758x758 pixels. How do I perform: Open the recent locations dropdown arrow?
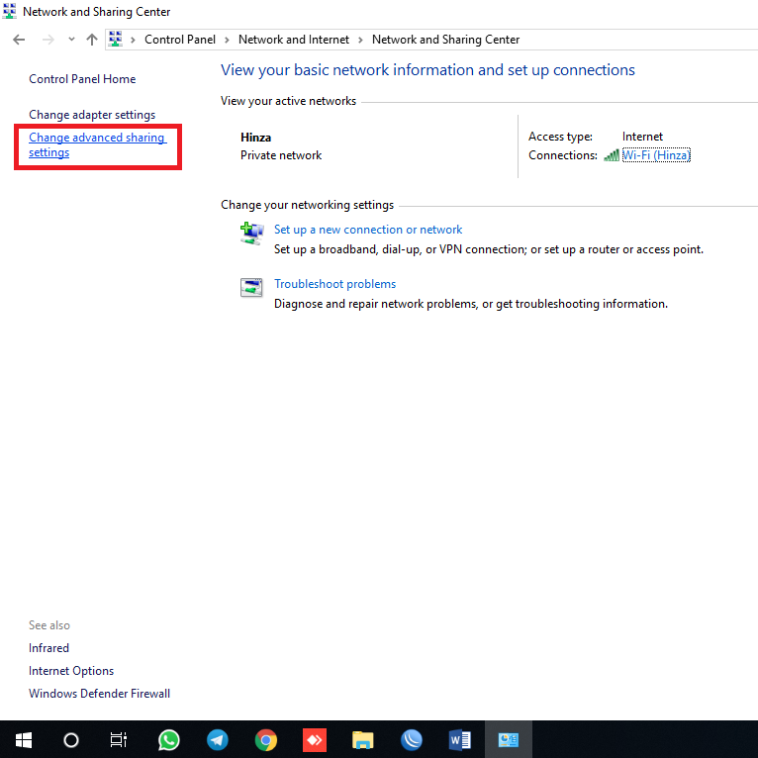pyautogui.click(x=71, y=40)
